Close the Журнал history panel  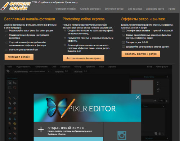167,138
